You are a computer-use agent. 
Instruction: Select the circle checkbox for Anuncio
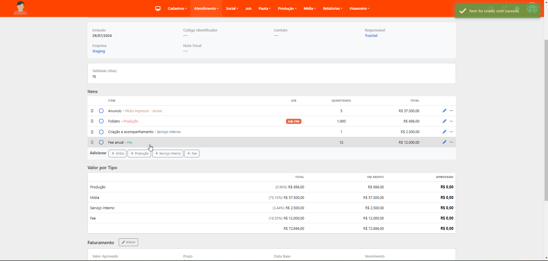coord(101,111)
